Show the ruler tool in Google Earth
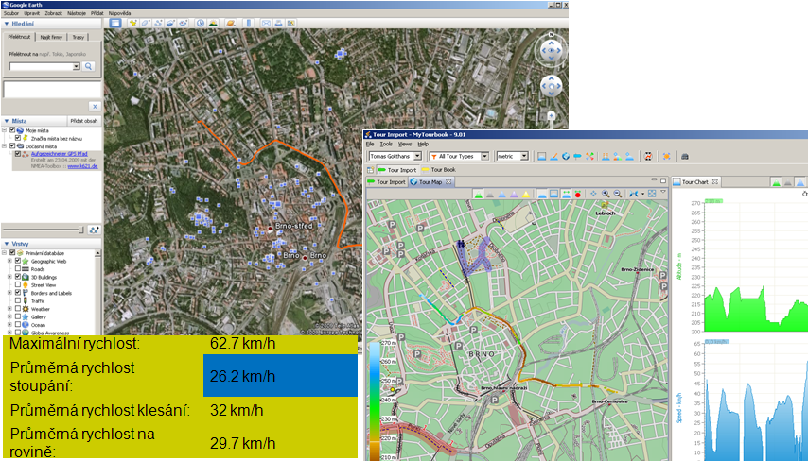Screen dimensions: 808x461 click(249, 24)
